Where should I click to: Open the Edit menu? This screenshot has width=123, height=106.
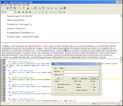coord(6,5)
